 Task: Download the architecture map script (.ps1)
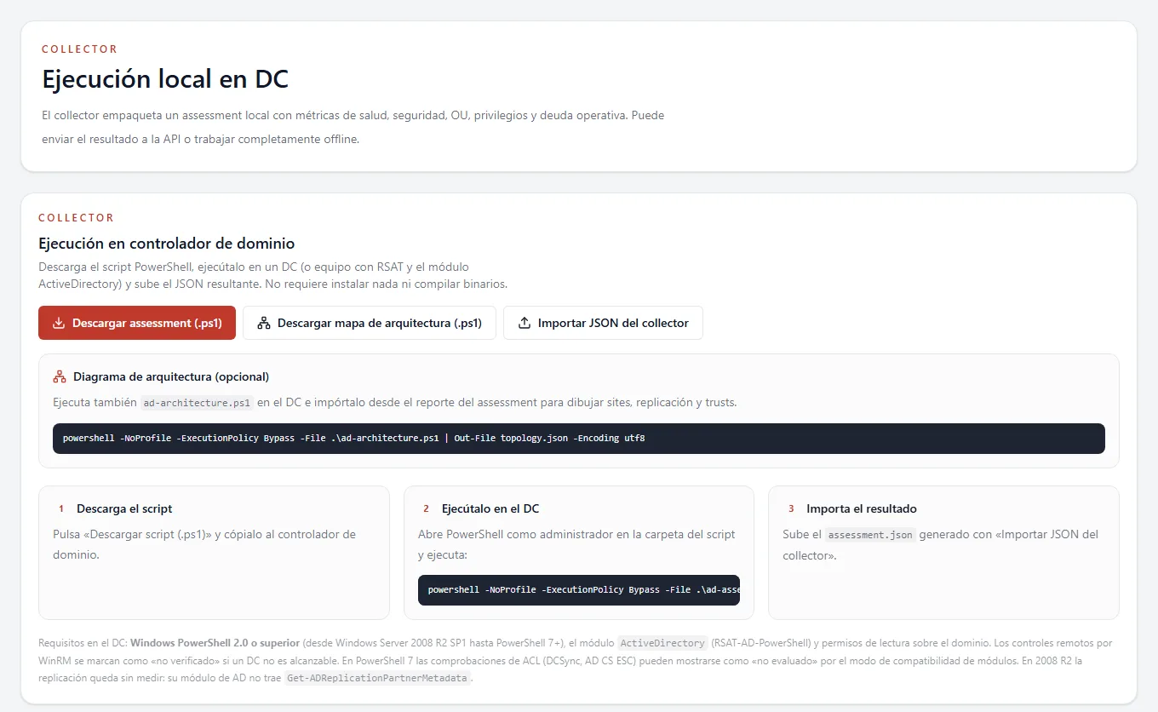point(370,323)
